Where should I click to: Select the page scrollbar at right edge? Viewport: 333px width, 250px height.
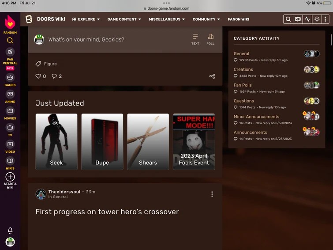coord(331,40)
